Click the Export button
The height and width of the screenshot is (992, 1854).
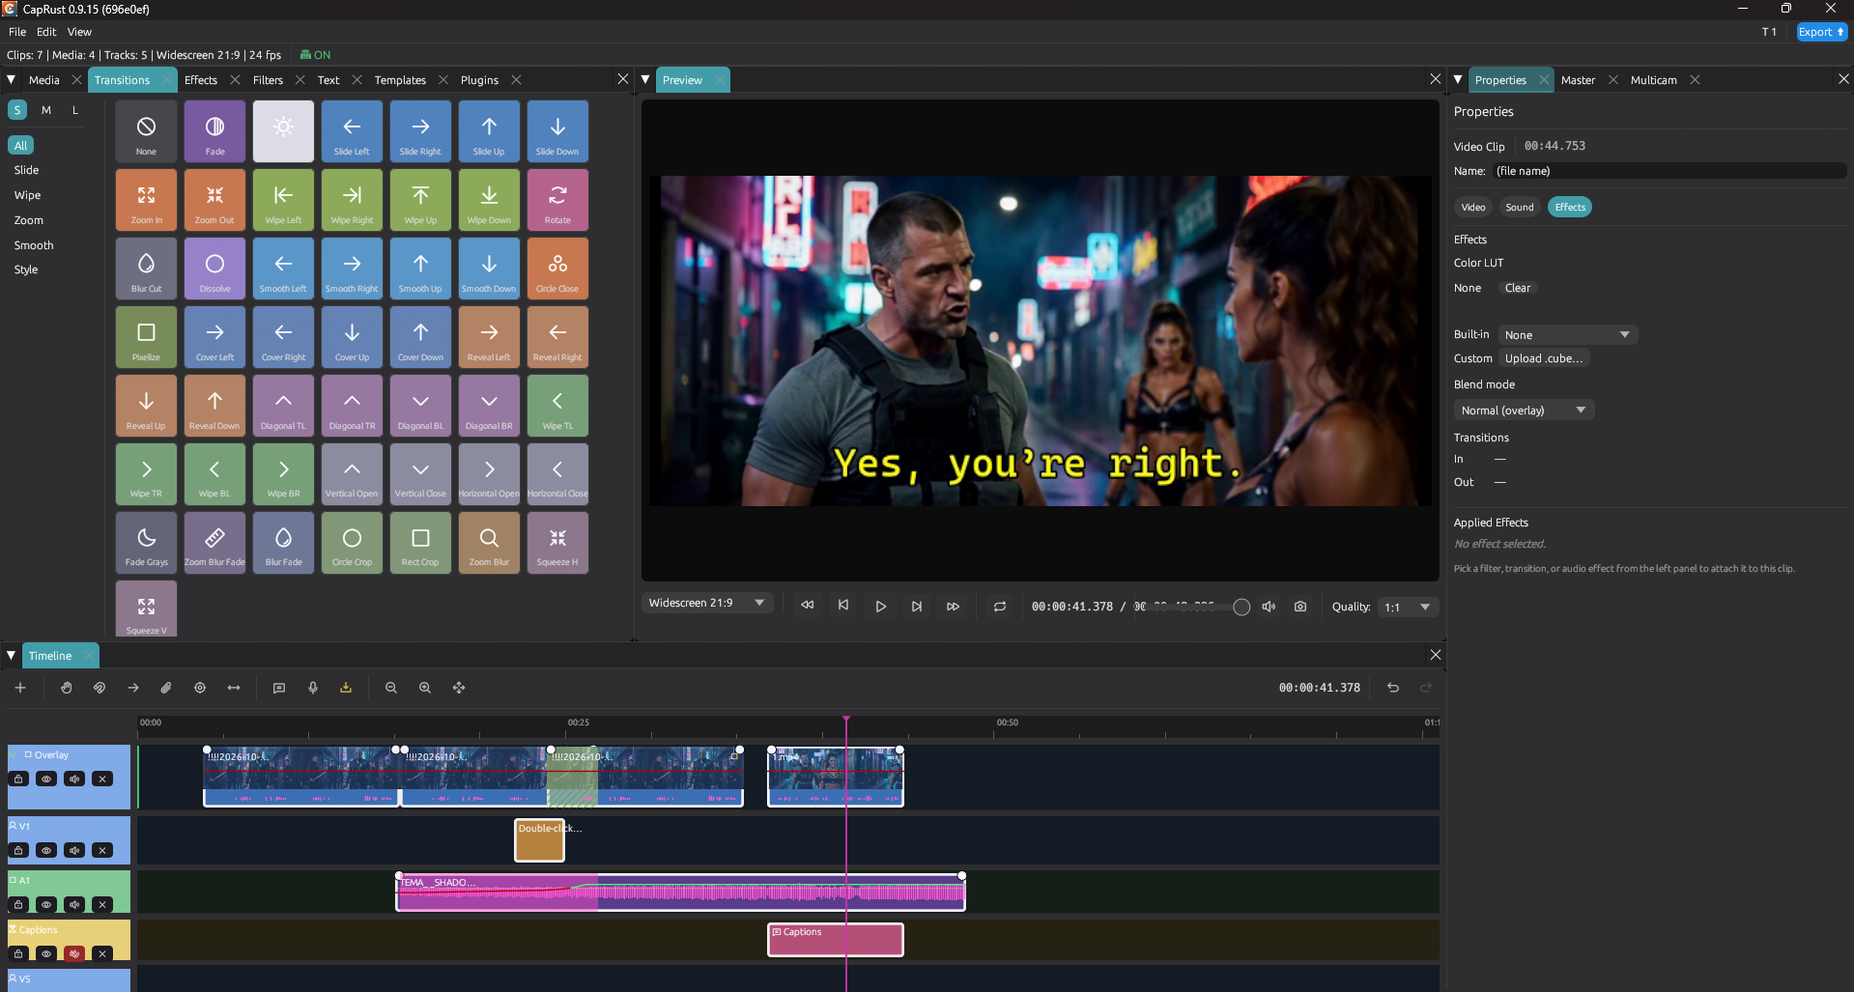(x=1821, y=32)
